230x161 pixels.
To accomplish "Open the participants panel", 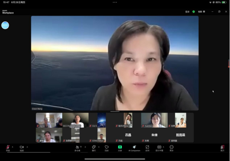I will pos(77,147).
